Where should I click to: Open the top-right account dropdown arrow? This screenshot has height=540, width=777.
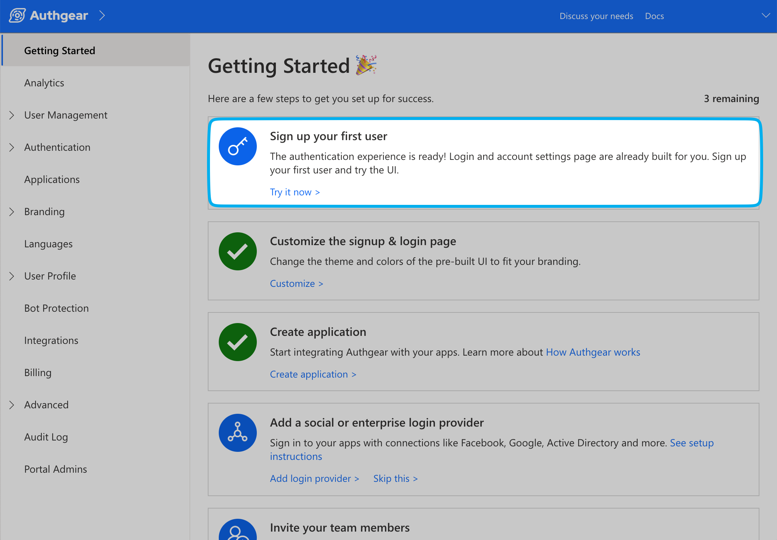765,16
